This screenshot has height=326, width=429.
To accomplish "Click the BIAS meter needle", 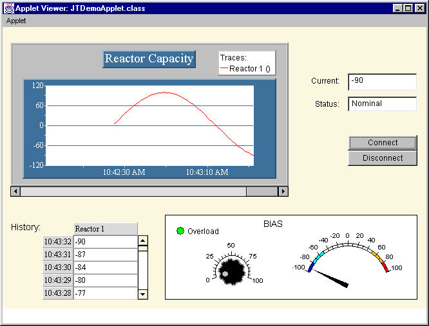I will 331,278.
